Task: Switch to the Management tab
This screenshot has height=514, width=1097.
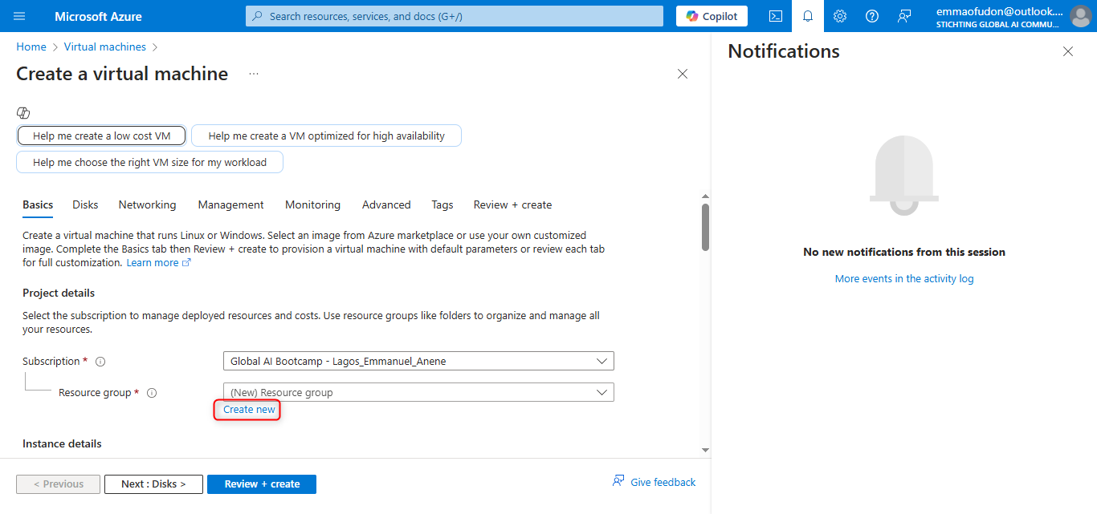Action: [x=231, y=205]
